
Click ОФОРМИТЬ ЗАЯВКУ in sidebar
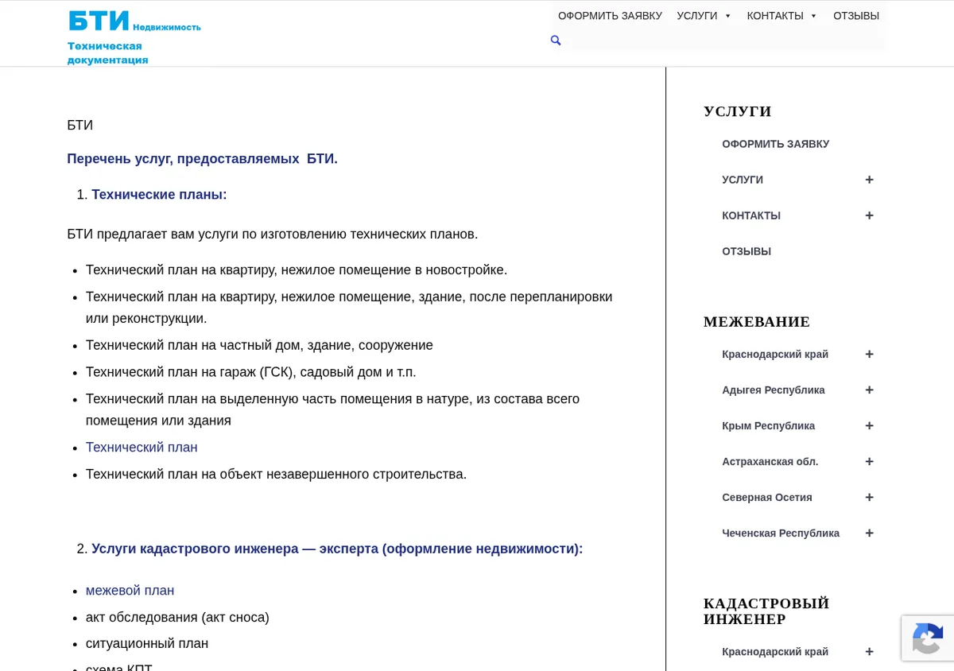775,144
